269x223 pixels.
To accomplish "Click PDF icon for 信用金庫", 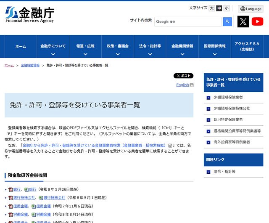I will pos(11,206).
